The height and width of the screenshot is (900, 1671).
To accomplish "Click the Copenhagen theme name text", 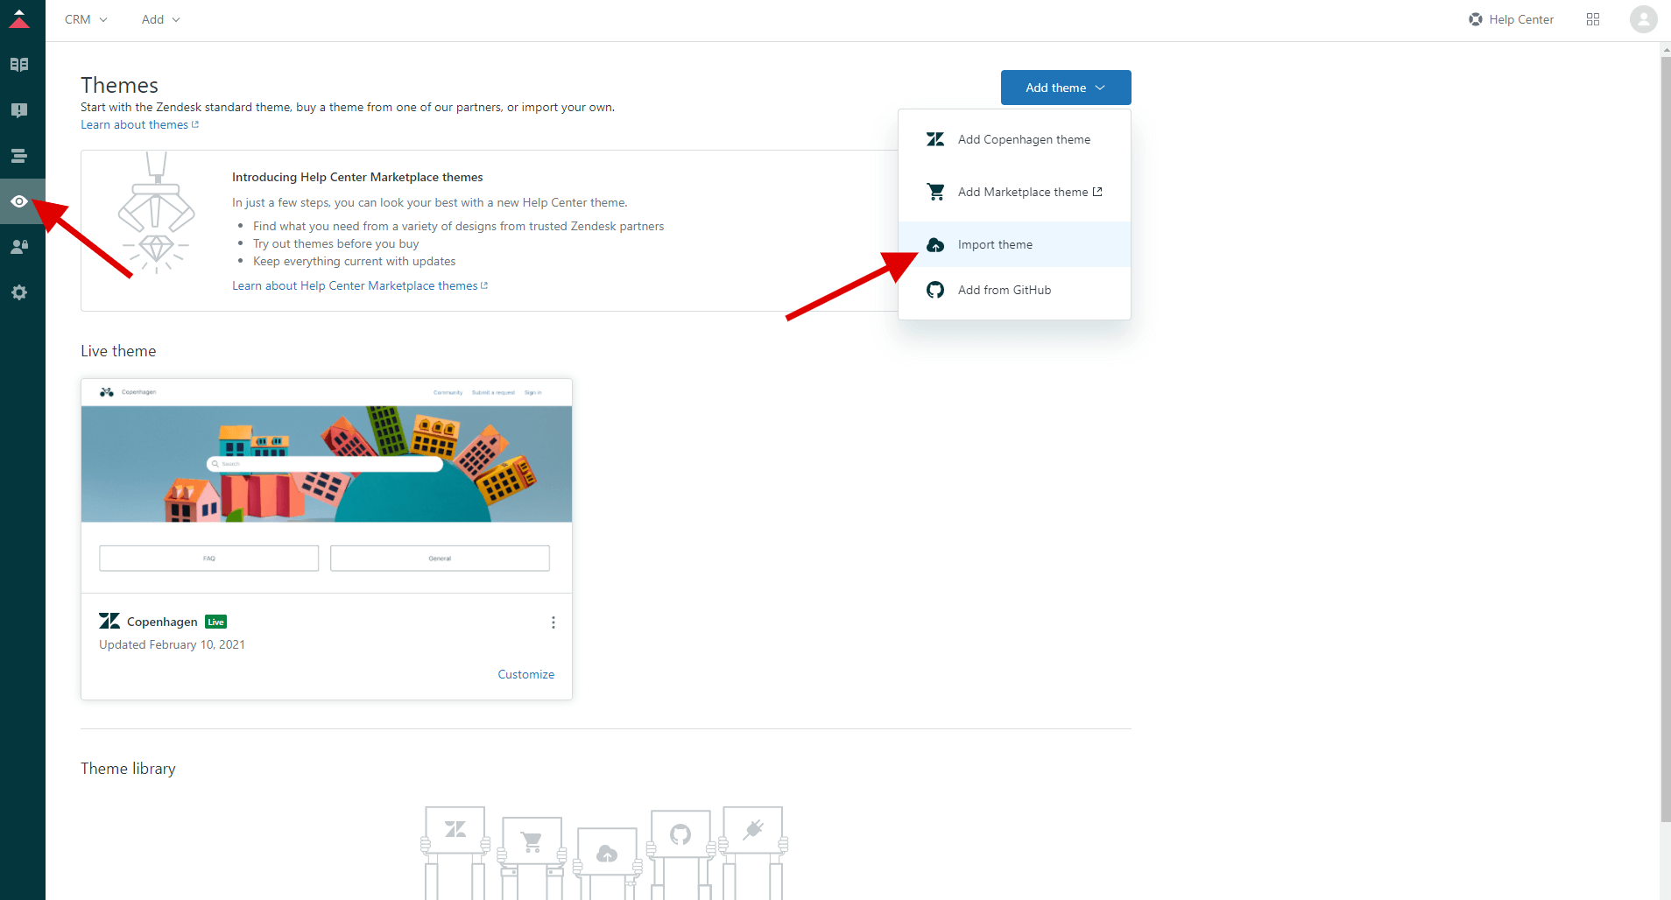I will pos(162,622).
